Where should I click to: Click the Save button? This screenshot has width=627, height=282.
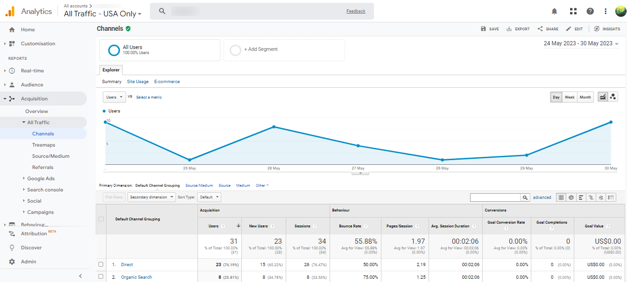[x=490, y=29]
